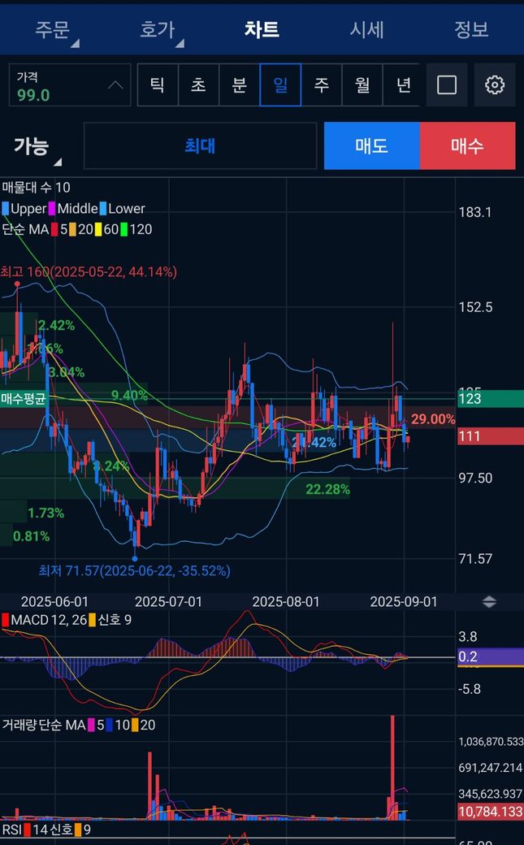The height and width of the screenshot is (845, 524).
Task: Open chart settings gear icon
Action: [x=495, y=85]
